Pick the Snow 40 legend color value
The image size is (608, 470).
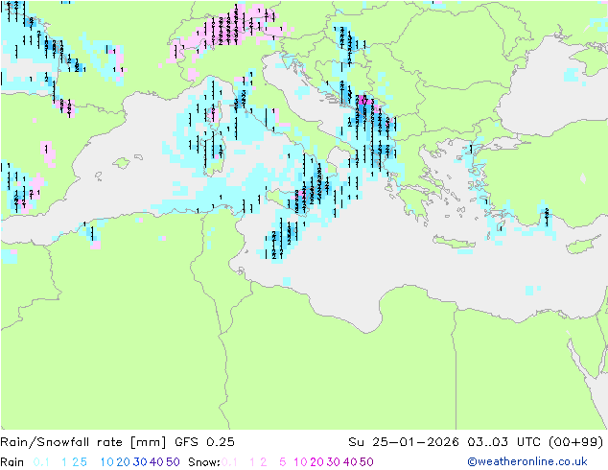[350, 462]
